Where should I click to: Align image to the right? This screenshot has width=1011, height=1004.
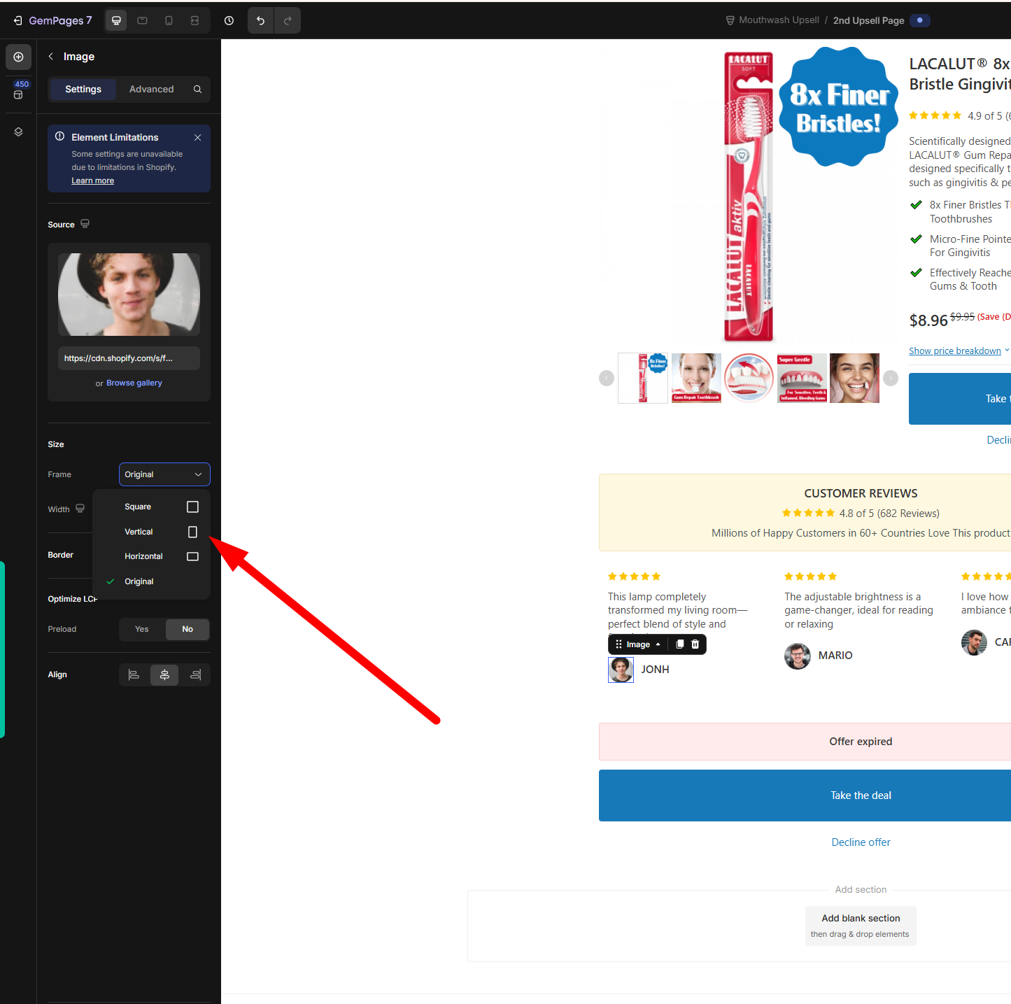[x=195, y=674]
